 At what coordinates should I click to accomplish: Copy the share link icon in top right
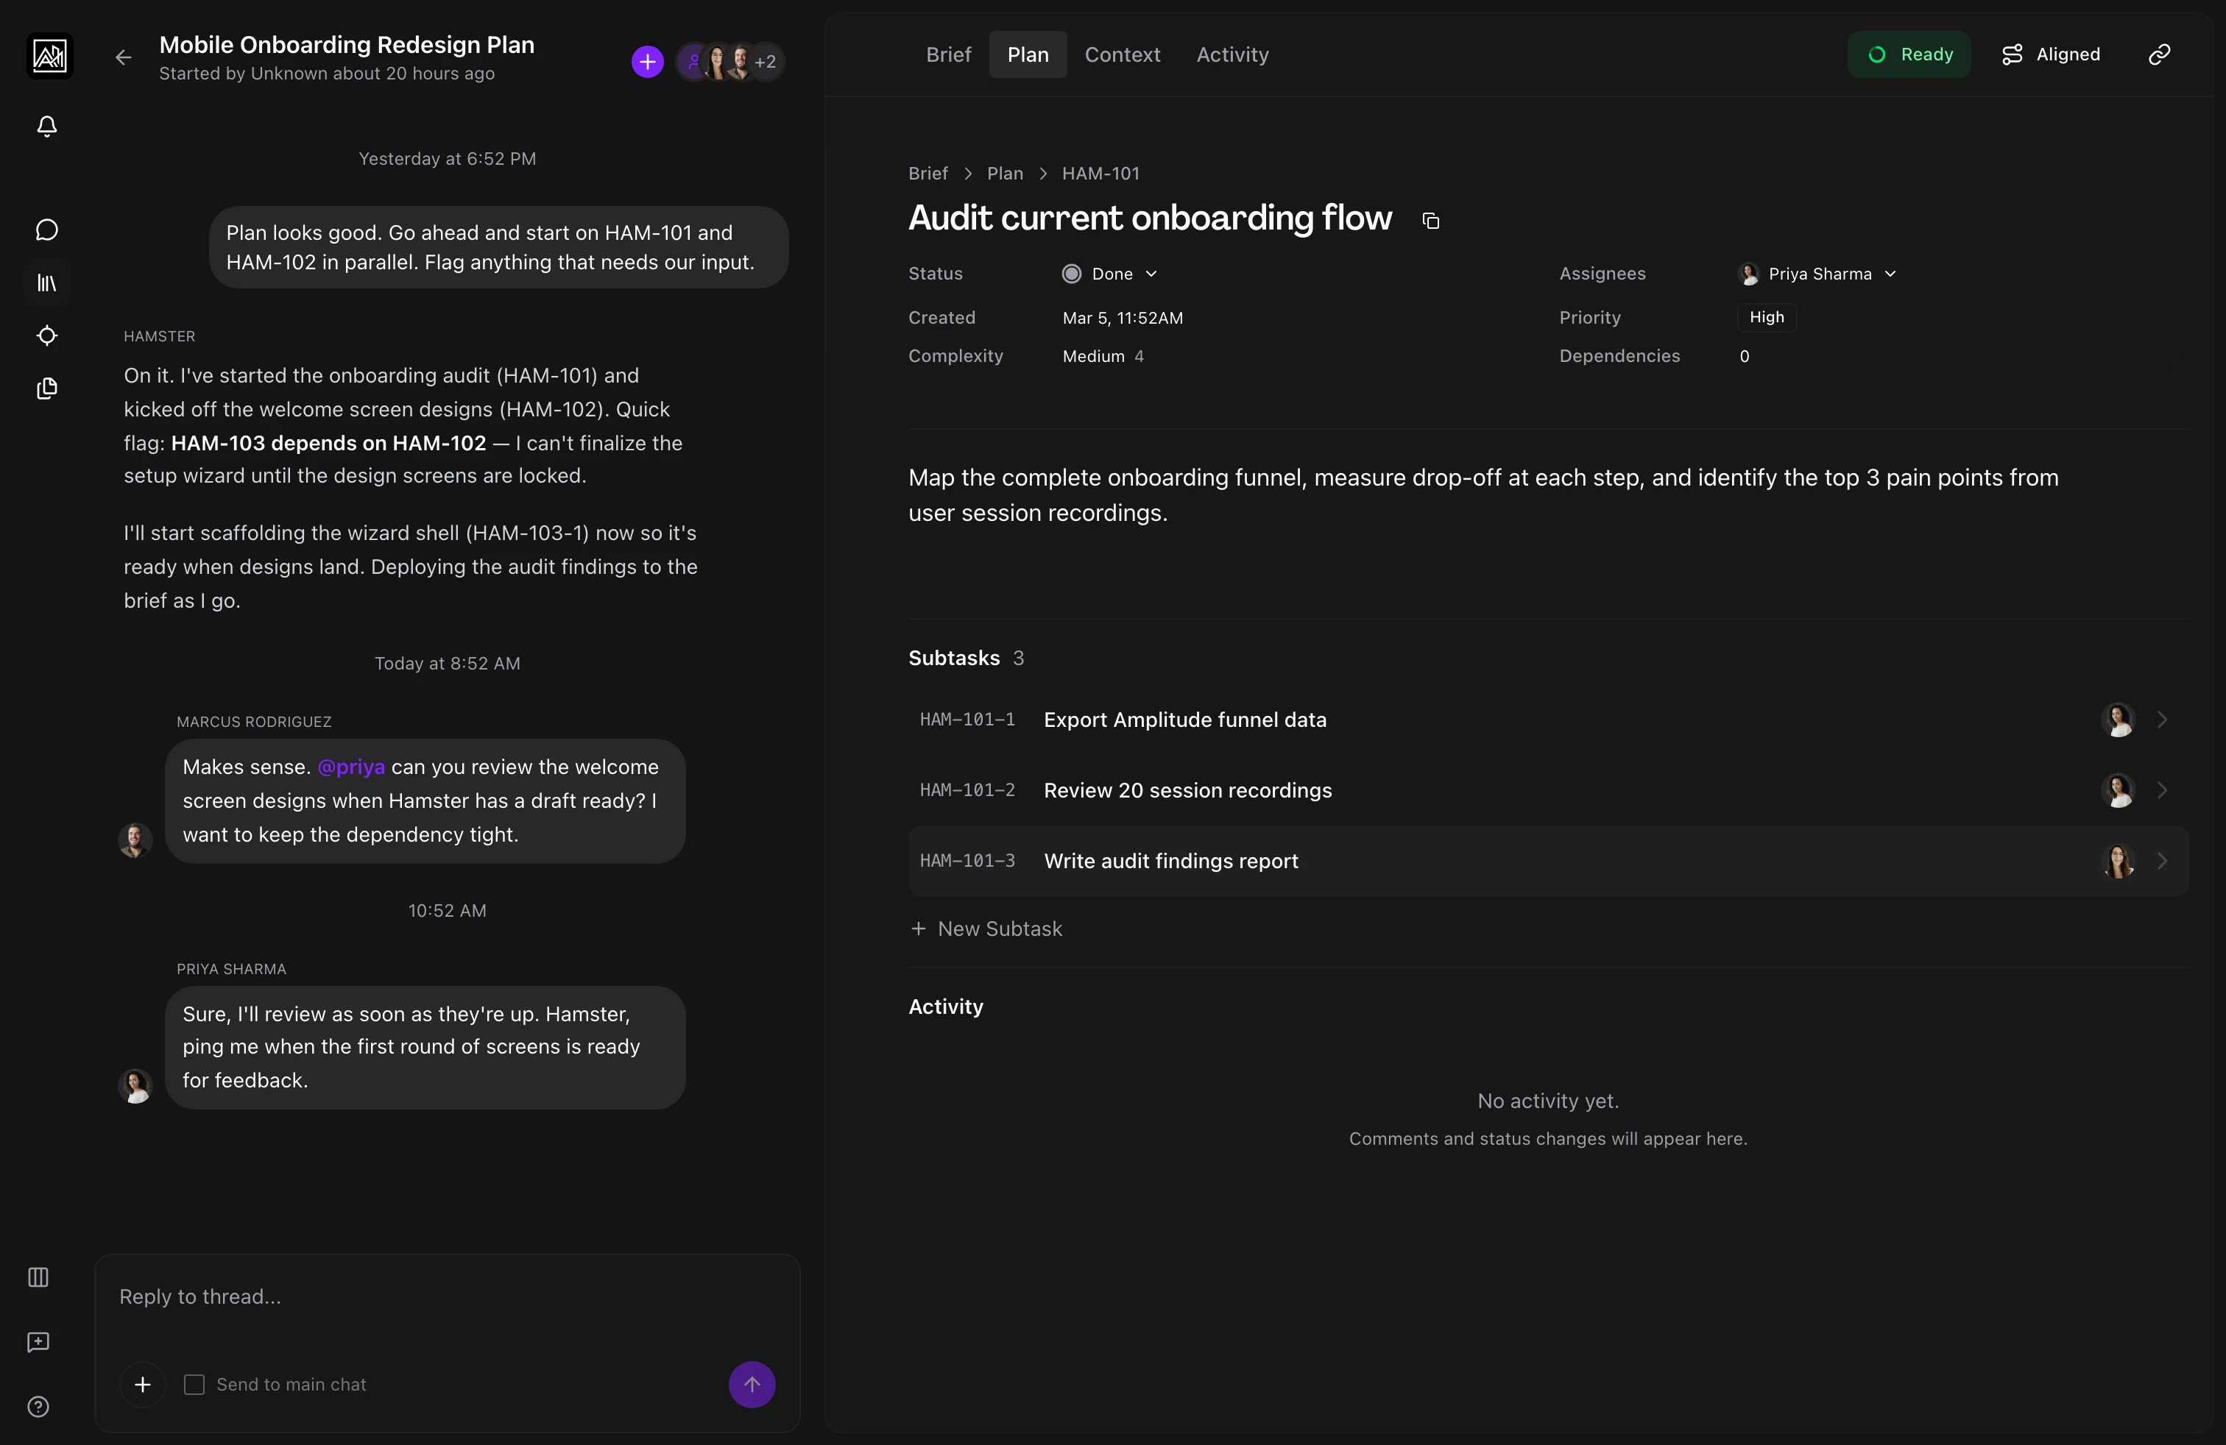point(2159,53)
